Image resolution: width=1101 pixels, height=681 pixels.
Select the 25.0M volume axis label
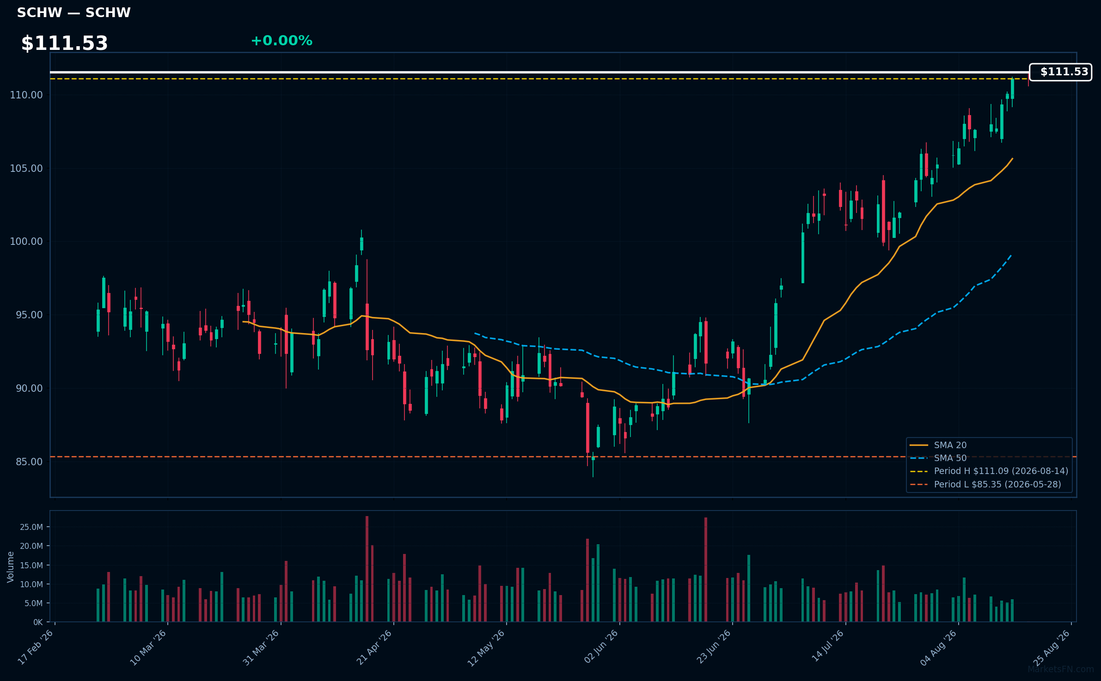click(x=31, y=527)
